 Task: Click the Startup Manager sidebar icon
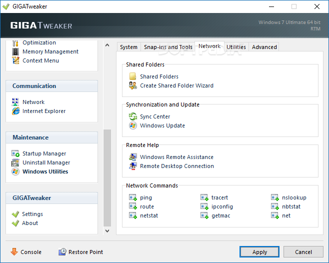[x=15, y=153]
